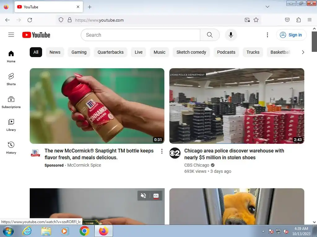Screen dimensions: 317x237
Task: Open McCormick Spice channel link
Action: tap(84, 165)
